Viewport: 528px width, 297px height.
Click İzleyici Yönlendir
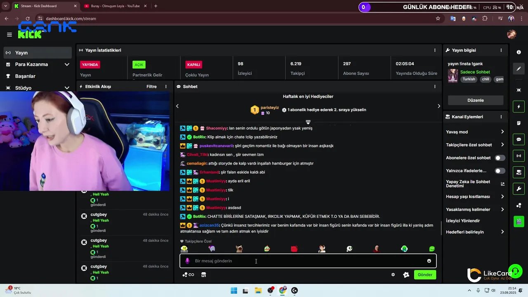pos(463,221)
